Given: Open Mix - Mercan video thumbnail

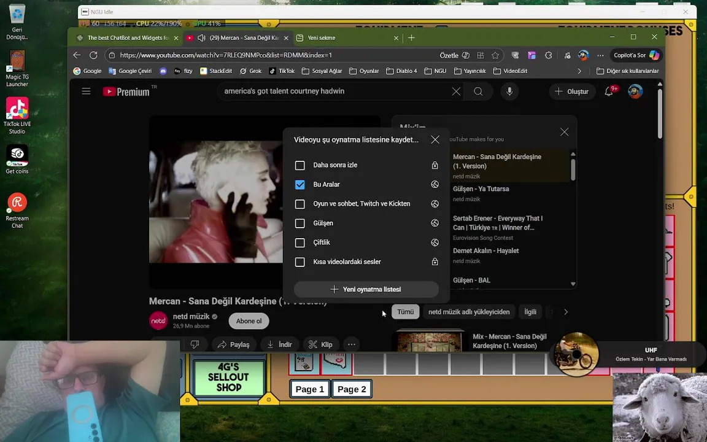Looking at the screenshot, I should [x=430, y=341].
